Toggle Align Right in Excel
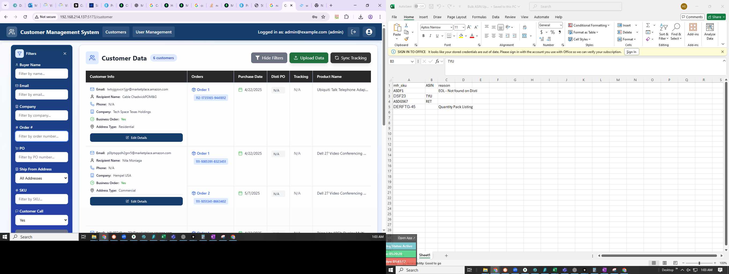The image size is (729, 274). click(500, 36)
